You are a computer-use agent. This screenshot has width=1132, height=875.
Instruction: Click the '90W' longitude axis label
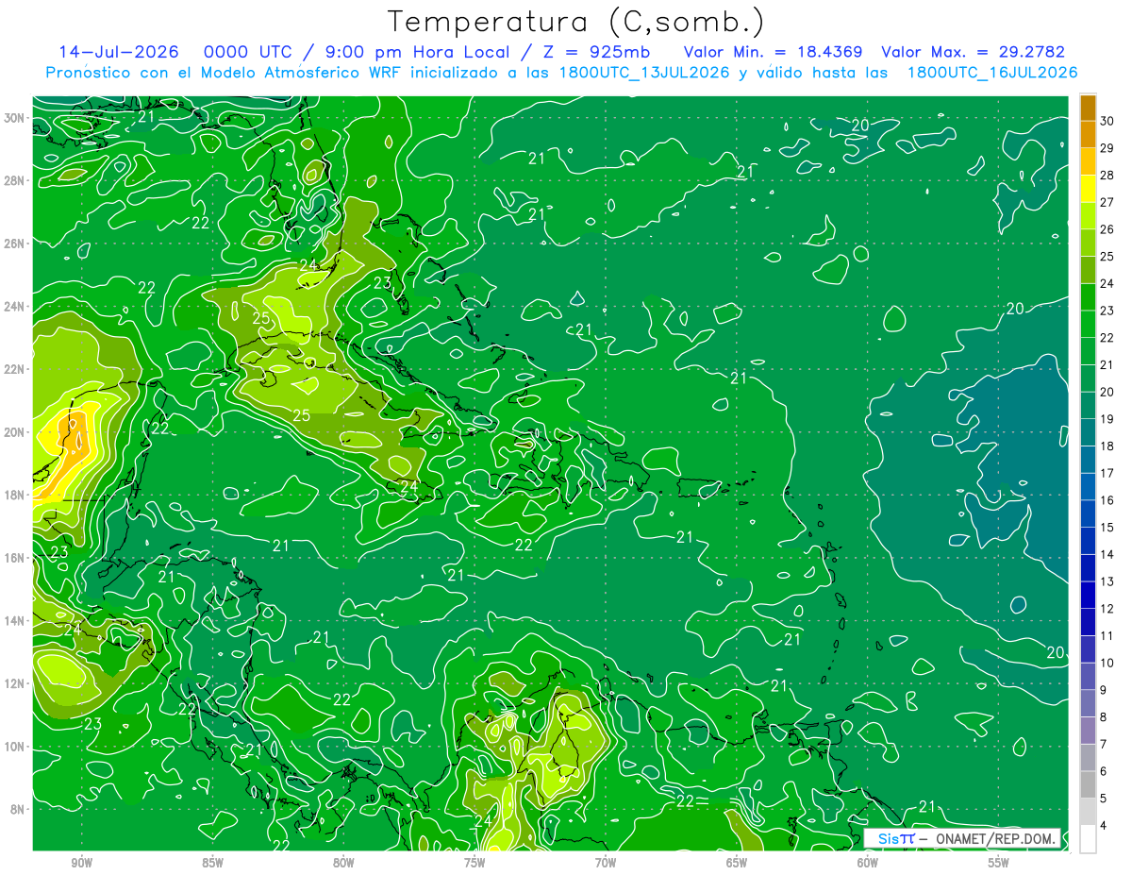tap(81, 863)
